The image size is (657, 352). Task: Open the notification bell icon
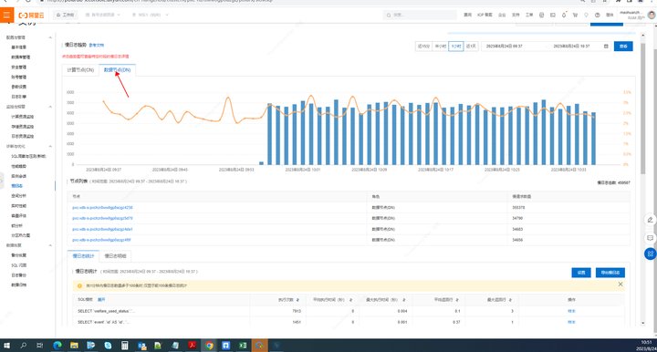pyautogui.click(x=564, y=16)
